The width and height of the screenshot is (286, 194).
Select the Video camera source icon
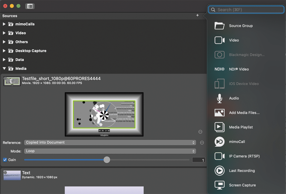219,40
